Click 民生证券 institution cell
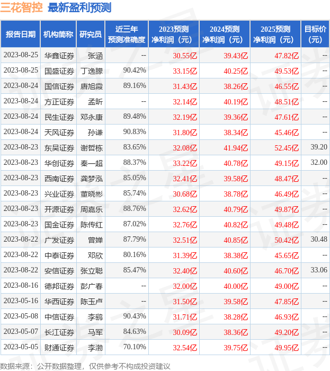 click(x=59, y=117)
